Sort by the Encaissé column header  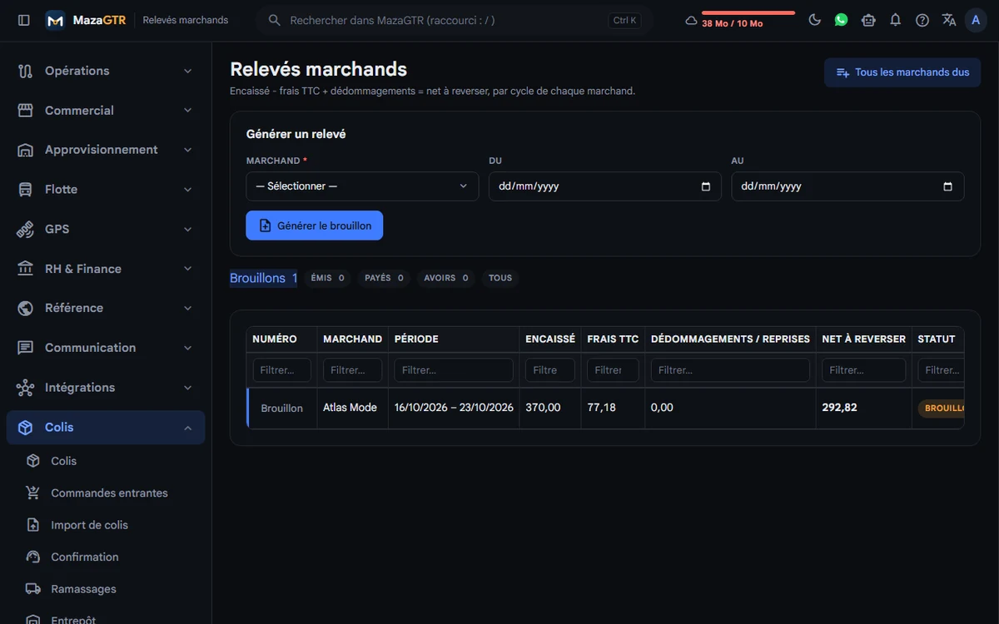[550, 339]
